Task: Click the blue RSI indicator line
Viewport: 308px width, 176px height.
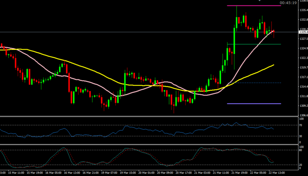Action: coord(123,129)
